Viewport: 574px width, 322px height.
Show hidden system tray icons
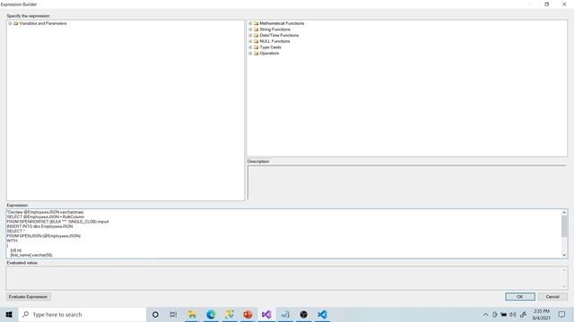pyautogui.click(x=485, y=314)
